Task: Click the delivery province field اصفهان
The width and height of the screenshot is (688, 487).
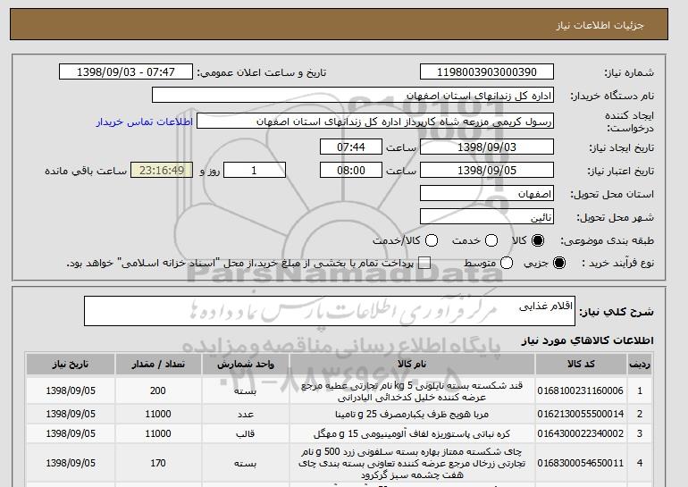Action: [487, 194]
